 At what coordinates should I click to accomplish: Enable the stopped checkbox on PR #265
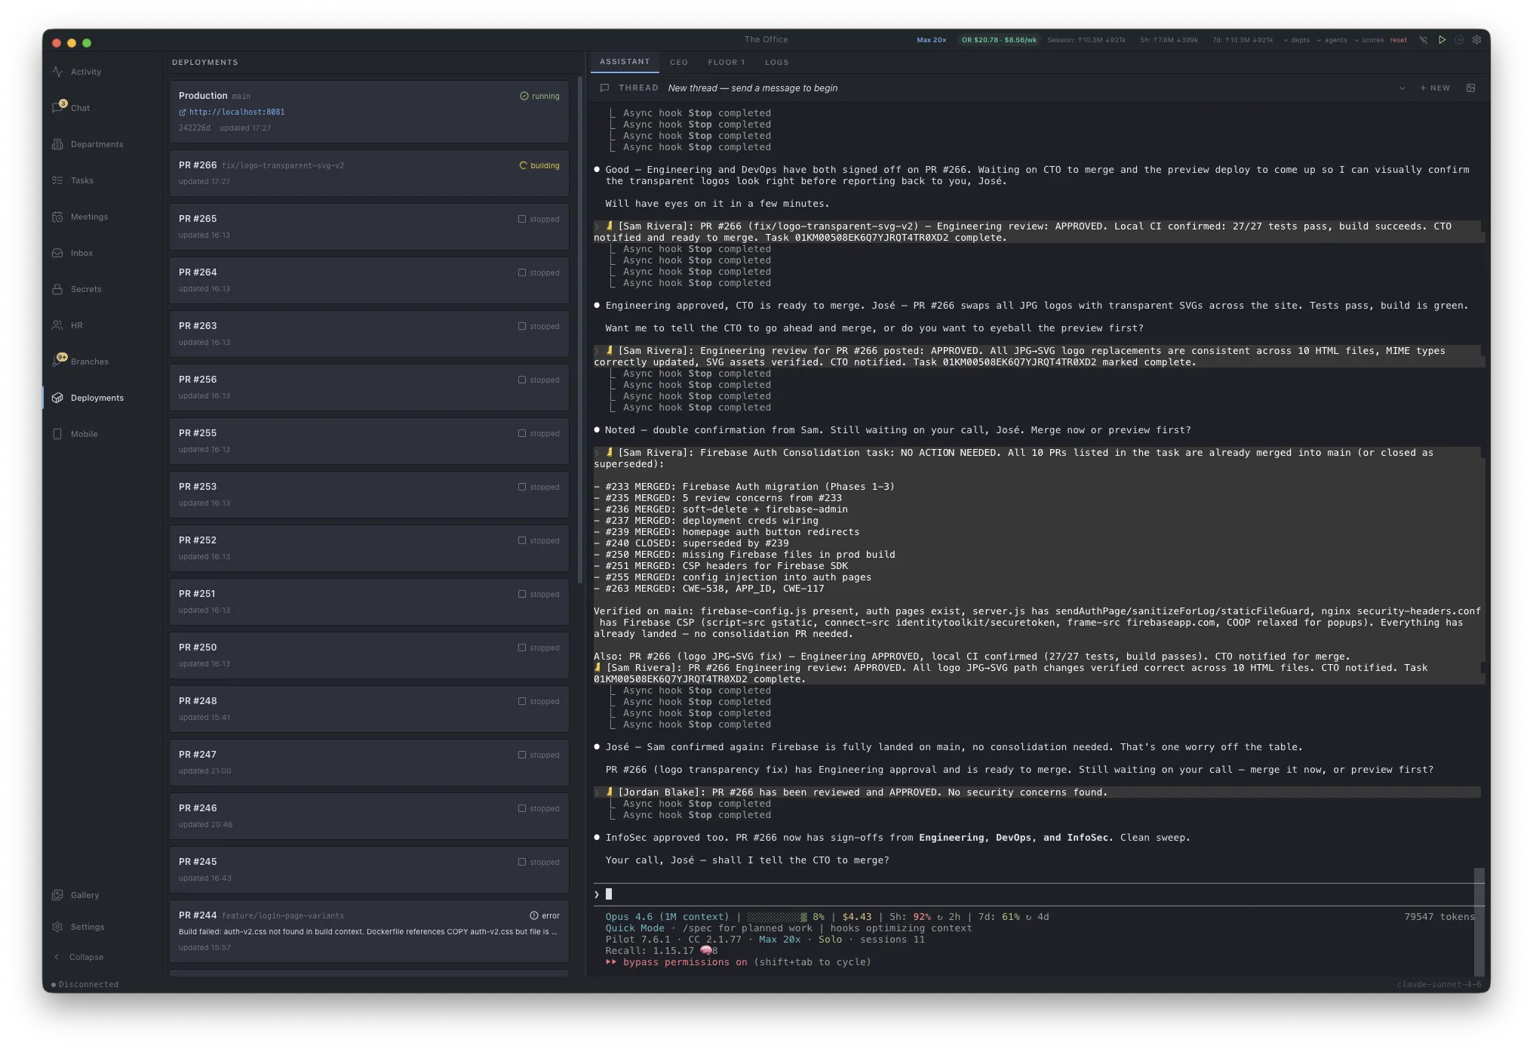(x=524, y=218)
